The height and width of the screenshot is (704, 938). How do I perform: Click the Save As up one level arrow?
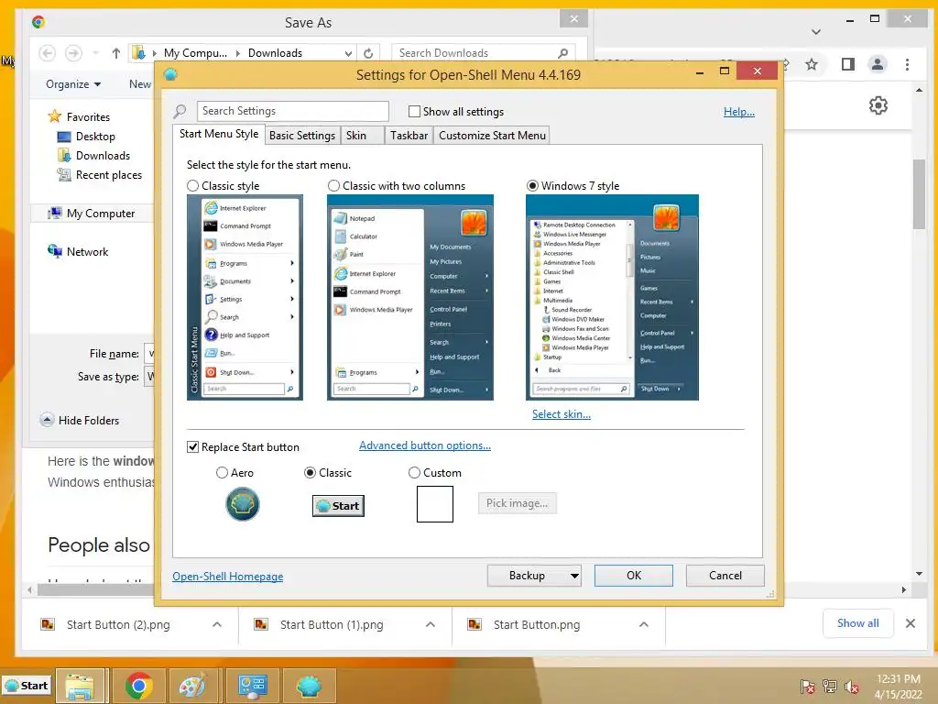116,53
